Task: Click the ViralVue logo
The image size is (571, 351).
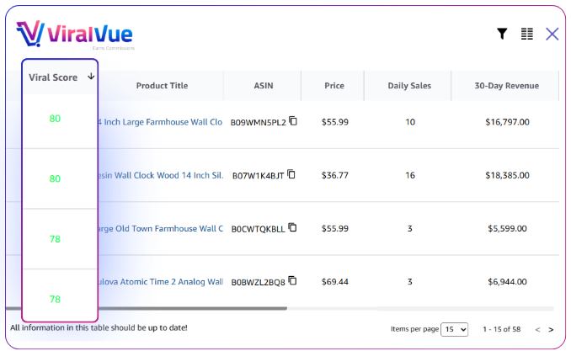Action: click(74, 34)
